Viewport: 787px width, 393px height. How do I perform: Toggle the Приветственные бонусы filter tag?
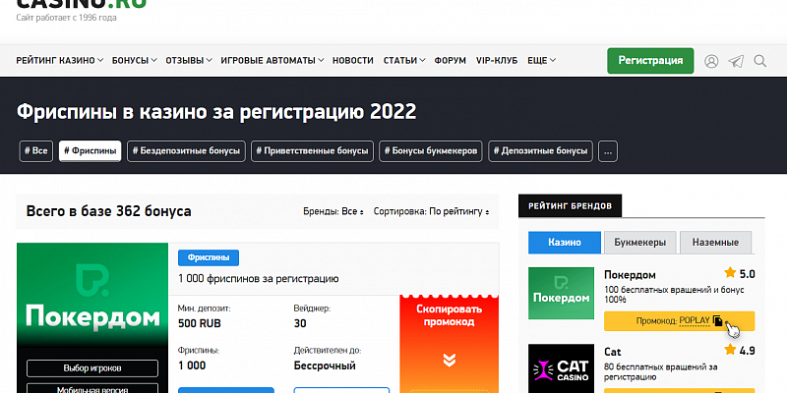(x=314, y=151)
